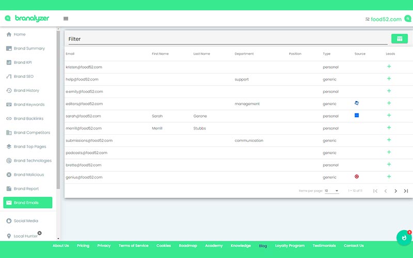
Task: Add sarah@food52.com to leads
Action: pos(389,116)
